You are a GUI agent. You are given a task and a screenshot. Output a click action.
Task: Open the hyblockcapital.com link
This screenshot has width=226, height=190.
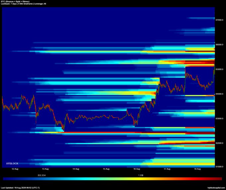(x=216, y=188)
